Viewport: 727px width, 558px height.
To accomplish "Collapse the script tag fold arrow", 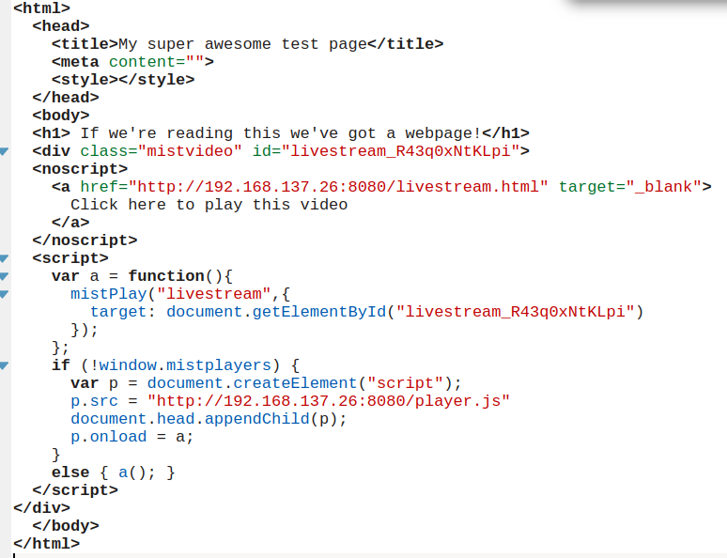I will tap(4, 258).
